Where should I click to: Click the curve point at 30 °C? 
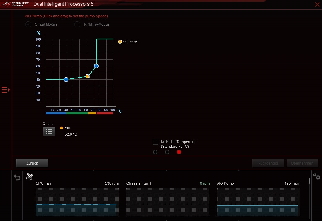[66, 79]
